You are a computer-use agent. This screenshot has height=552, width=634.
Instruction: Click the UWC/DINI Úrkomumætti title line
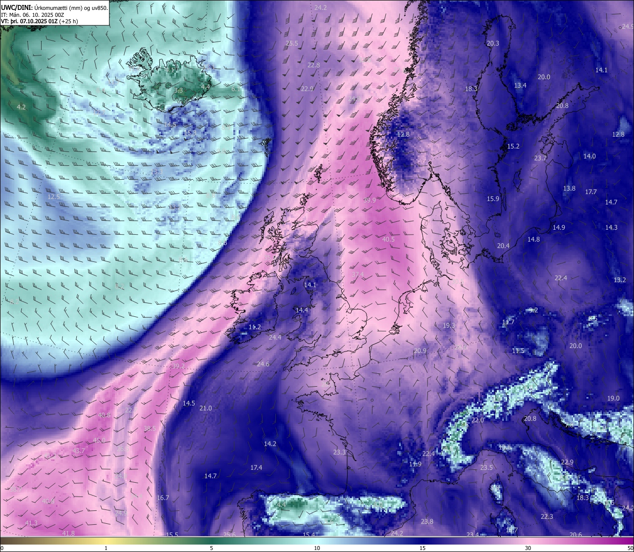click(x=54, y=7)
